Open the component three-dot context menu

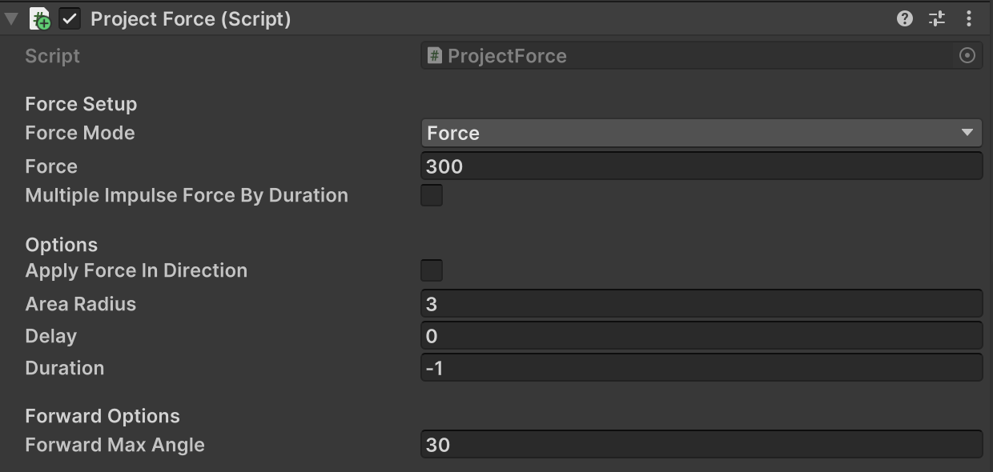click(x=969, y=18)
